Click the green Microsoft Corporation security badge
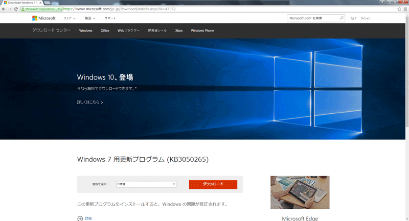409x221 pixels. [41, 9]
